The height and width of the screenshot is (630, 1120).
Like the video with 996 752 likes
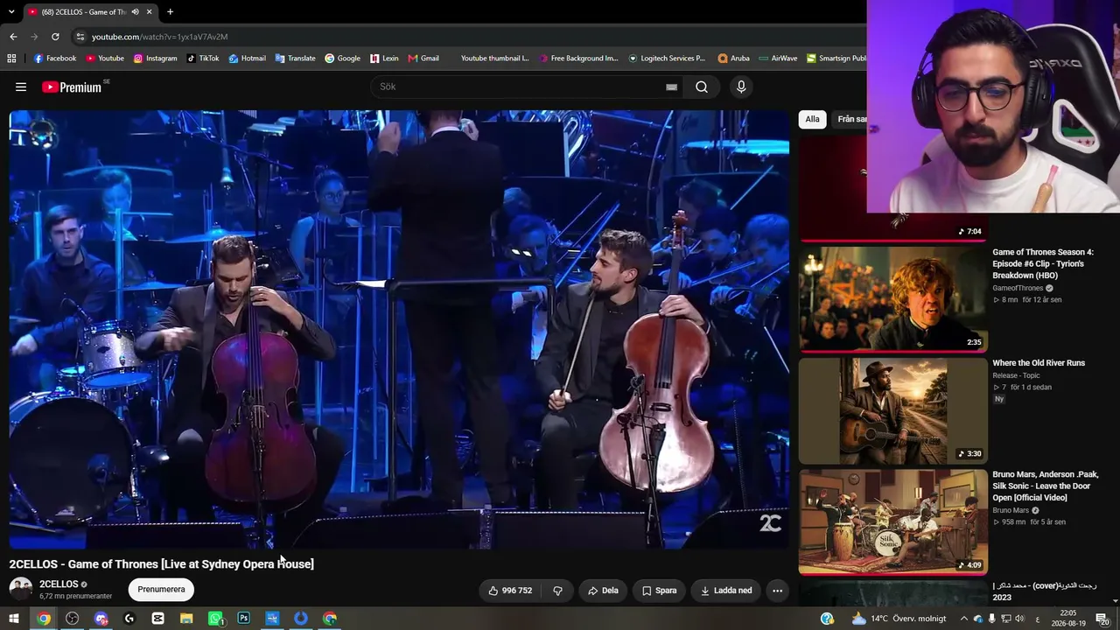pos(510,591)
